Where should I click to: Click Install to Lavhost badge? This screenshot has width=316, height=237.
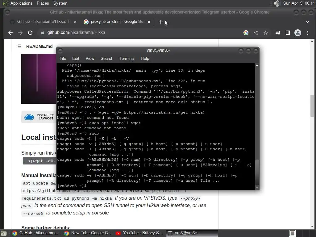pyautogui.click(x=39, y=117)
